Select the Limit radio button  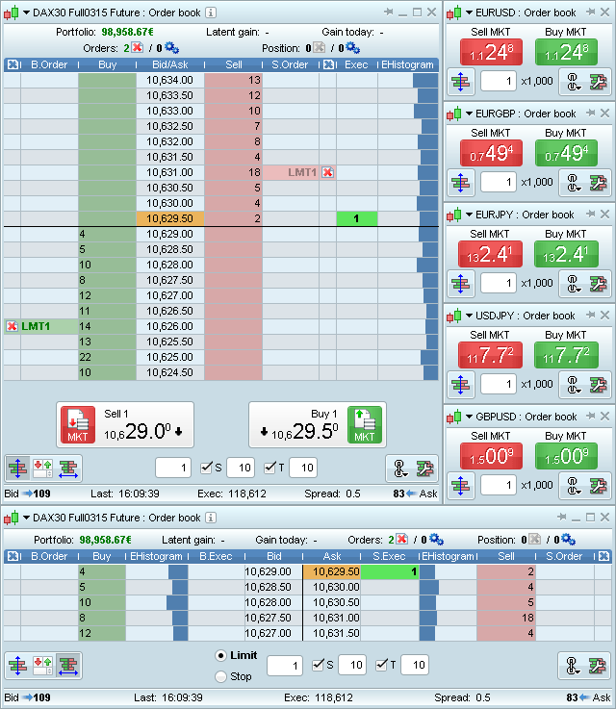[221, 655]
